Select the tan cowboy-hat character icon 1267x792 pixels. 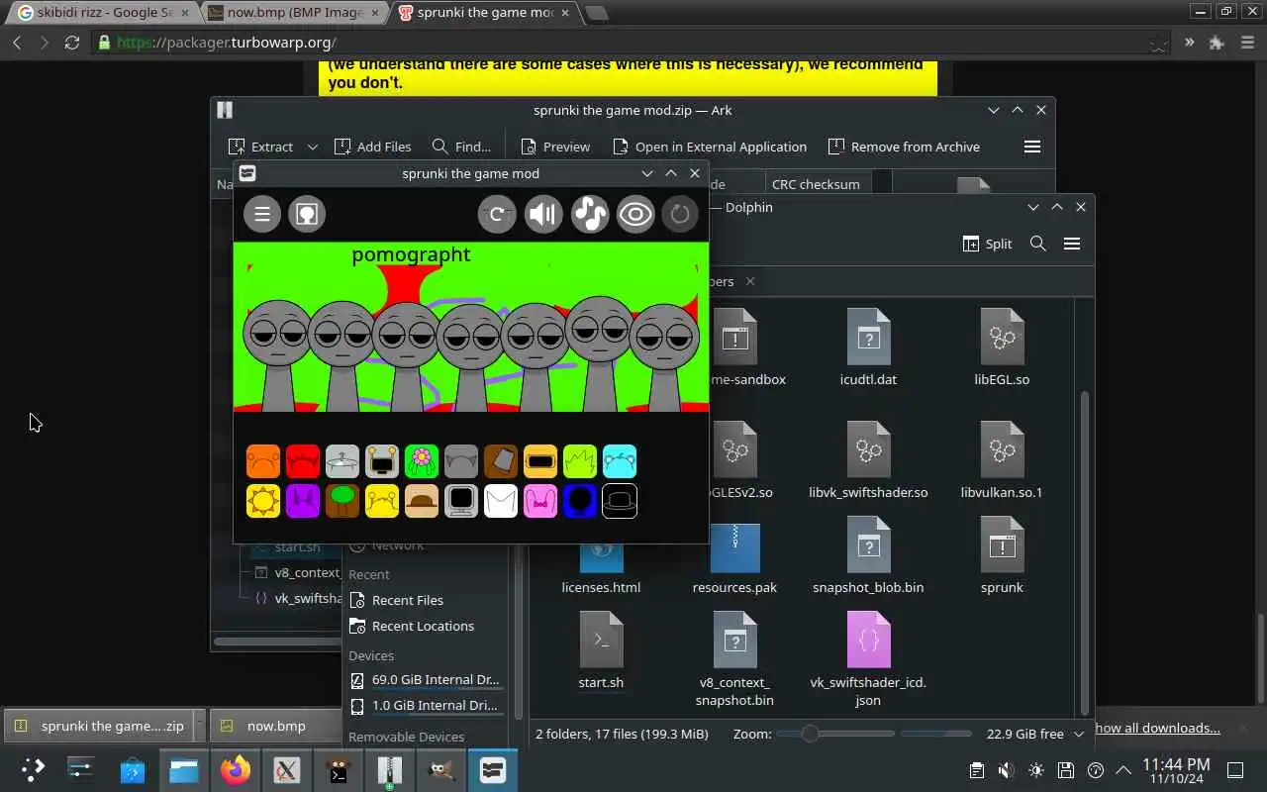click(x=422, y=501)
